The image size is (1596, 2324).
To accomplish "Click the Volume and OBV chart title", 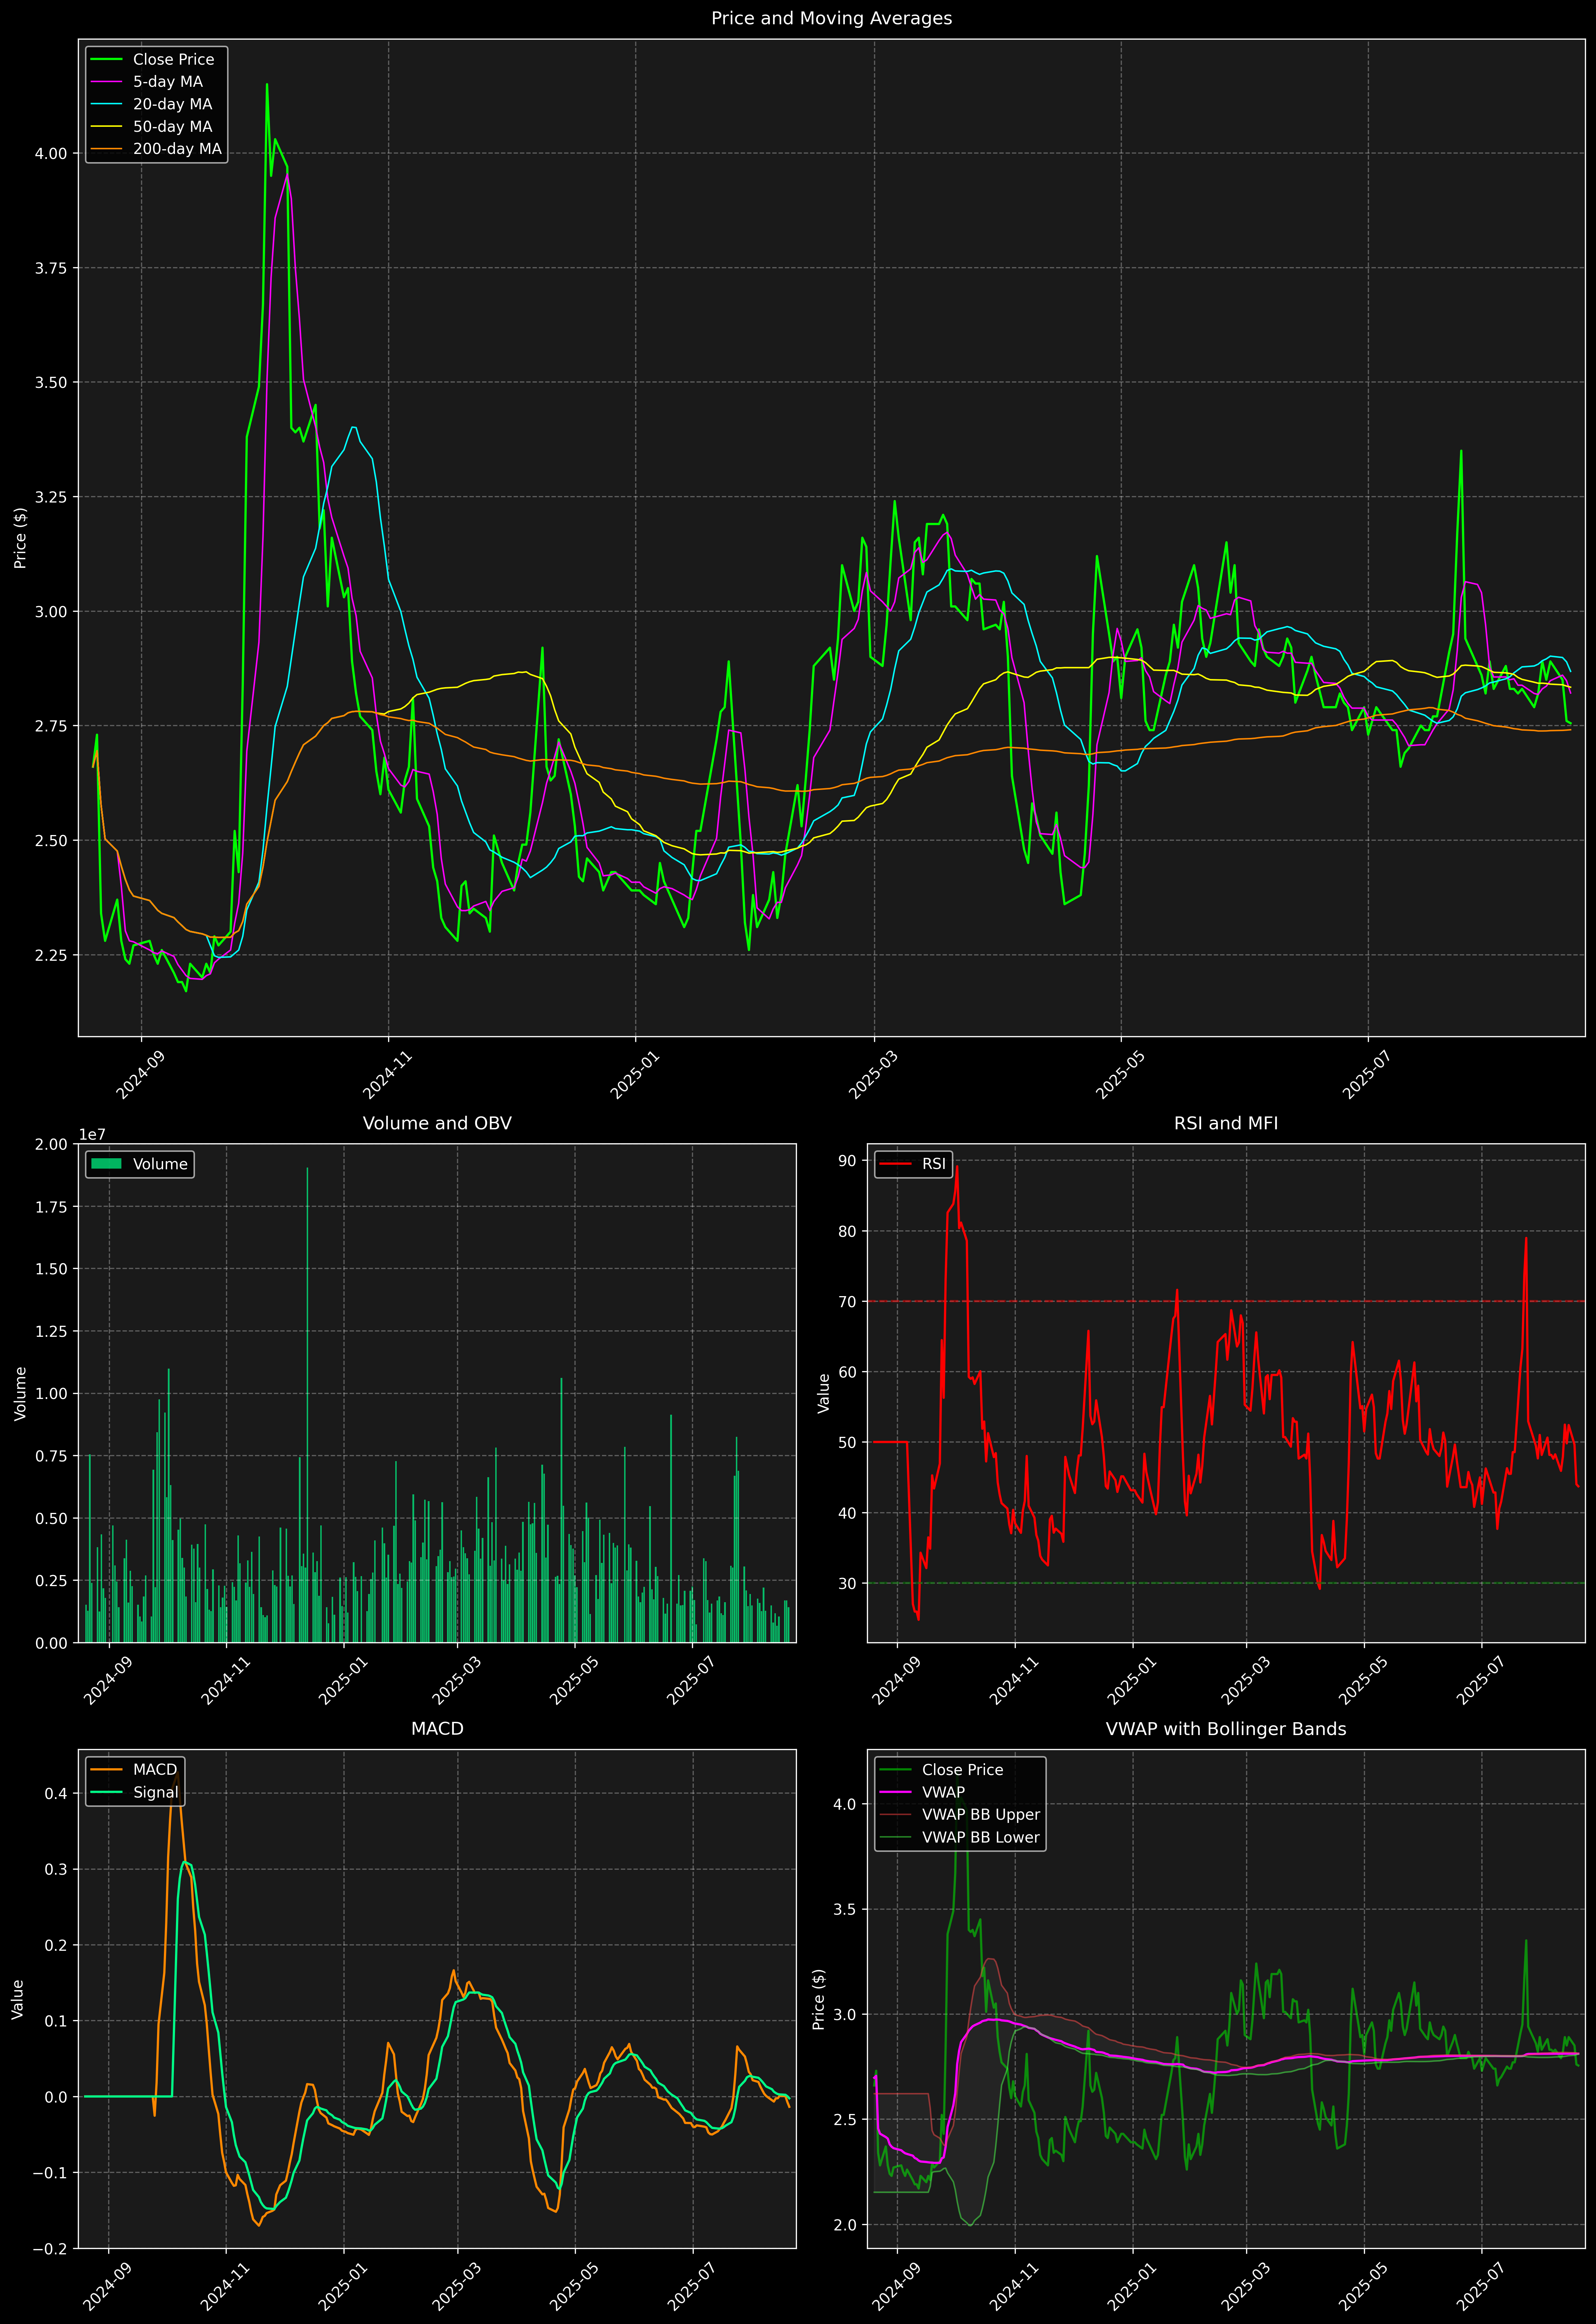I will point(437,1123).
